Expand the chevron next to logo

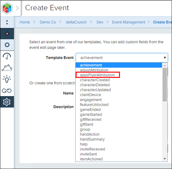[17, 8]
